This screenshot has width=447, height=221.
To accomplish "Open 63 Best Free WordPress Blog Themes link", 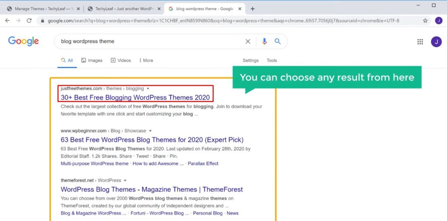I will click(x=152, y=140).
